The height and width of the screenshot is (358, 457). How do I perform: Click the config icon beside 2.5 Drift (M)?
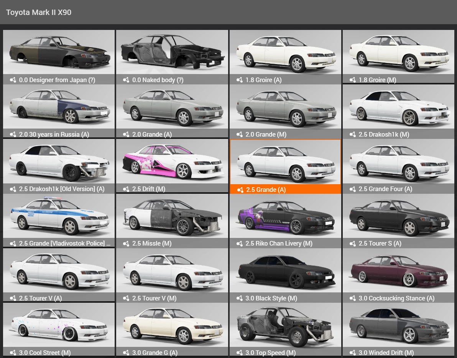(x=126, y=189)
